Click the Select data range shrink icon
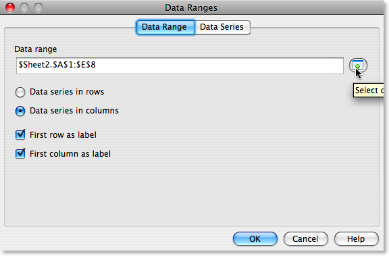 tap(358, 66)
